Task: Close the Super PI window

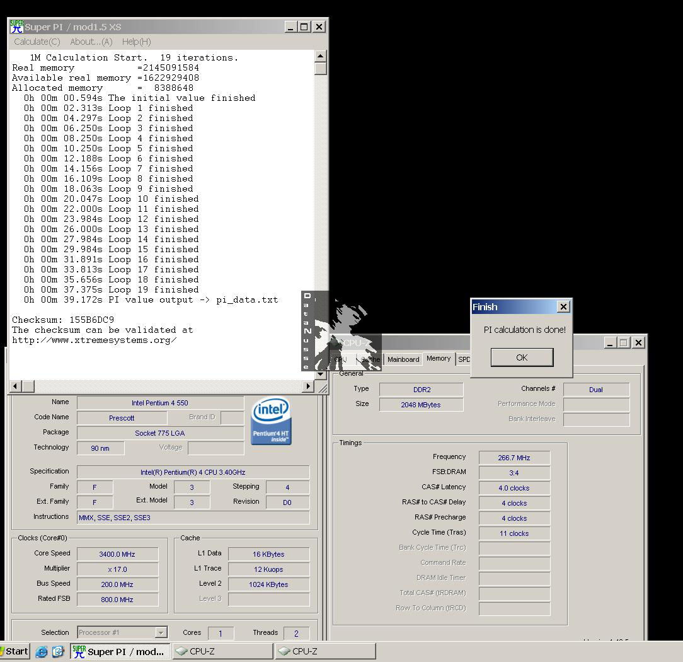Action: [319, 27]
